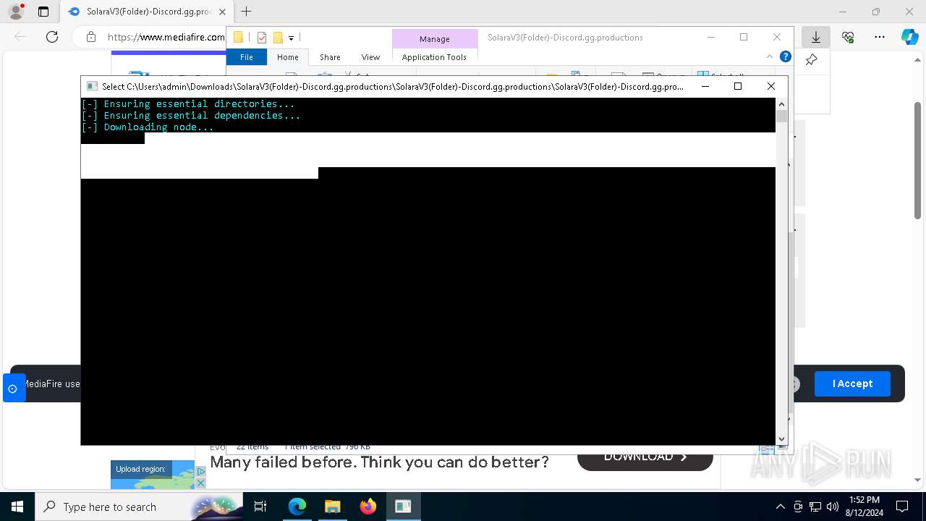Open the File menu in Explorer
This screenshot has height=521, width=926.
[247, 56]
